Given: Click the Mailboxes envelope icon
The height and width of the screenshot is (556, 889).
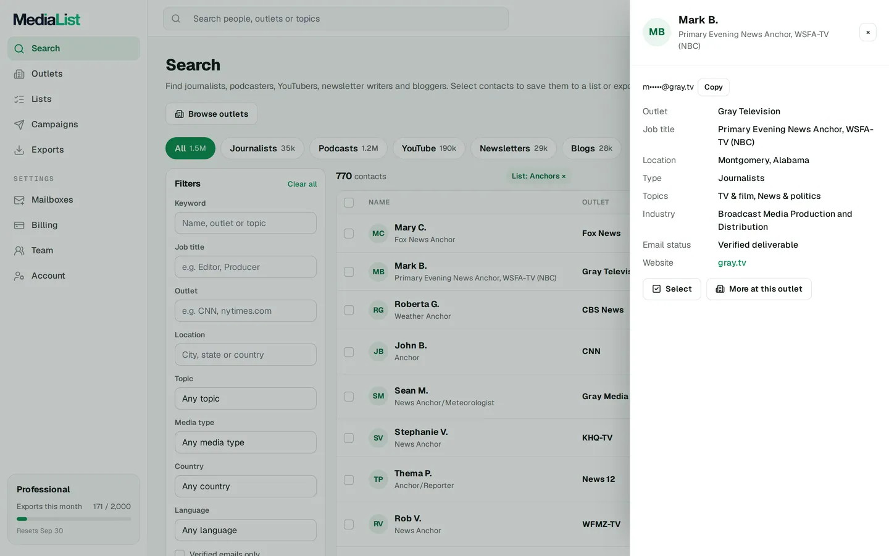Looking at the screenshot, I should tap(19, 200).
